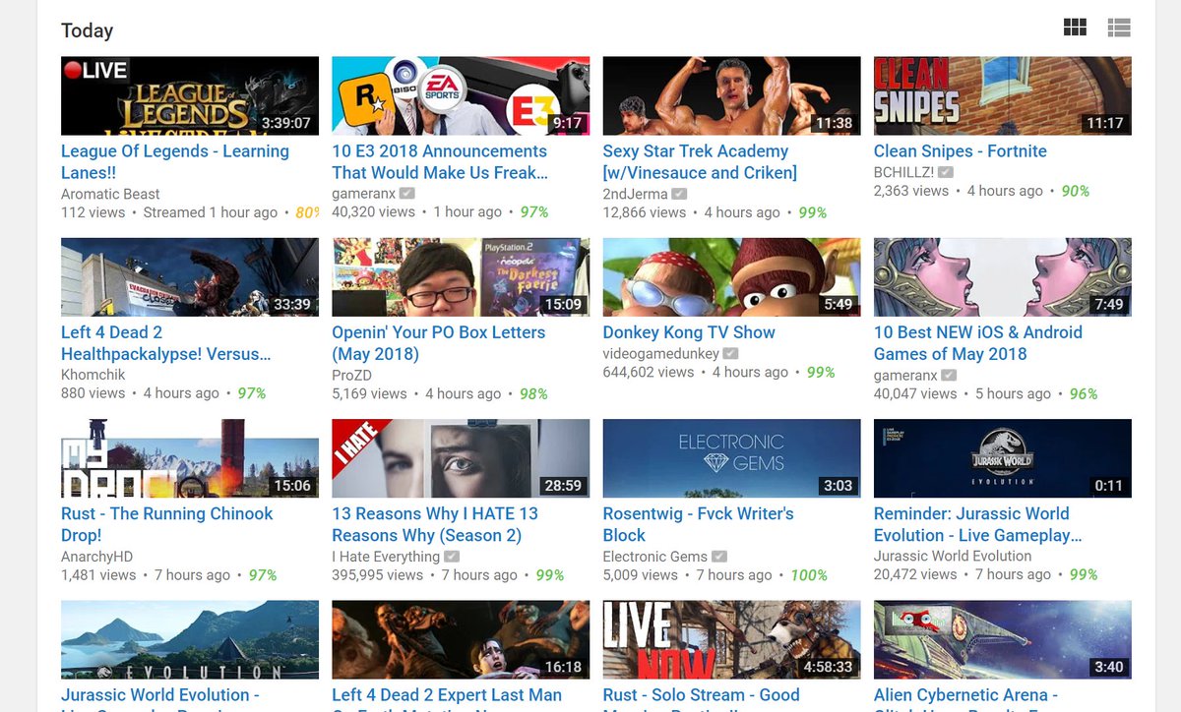The width and height of the screenshot is (1181, 712).
Task: Click 'Rosentwig - Fvck Writer's Block' title
Action: (x=699, y=524)
